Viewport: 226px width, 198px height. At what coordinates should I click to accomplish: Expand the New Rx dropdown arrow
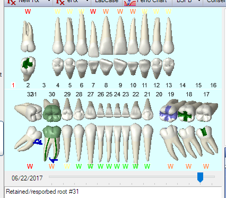click(49, 1)
